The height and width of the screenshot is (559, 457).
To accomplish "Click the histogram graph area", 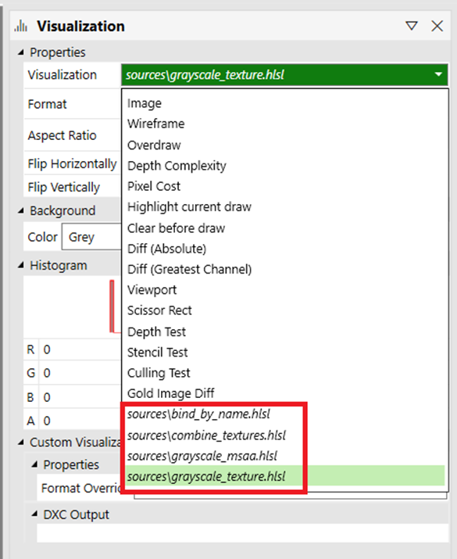I will (73, 307).
